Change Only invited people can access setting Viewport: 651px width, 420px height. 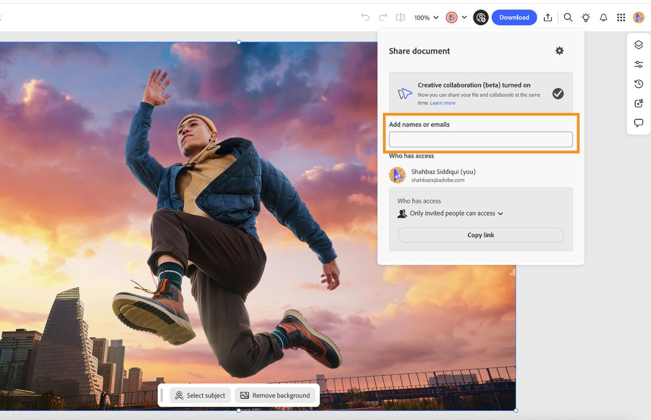pyautogui.click(x=454, y=213)
